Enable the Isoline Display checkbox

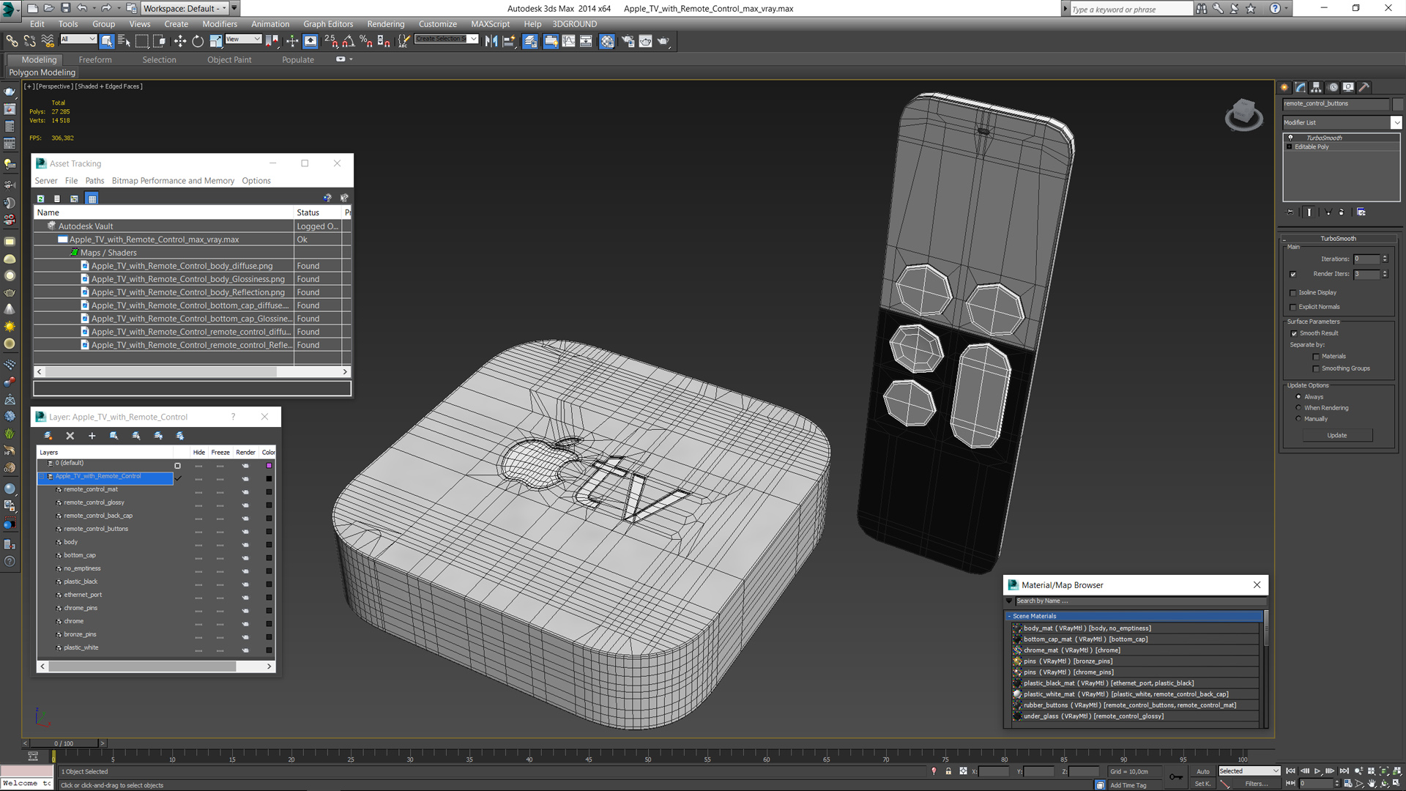point(1293,293)
